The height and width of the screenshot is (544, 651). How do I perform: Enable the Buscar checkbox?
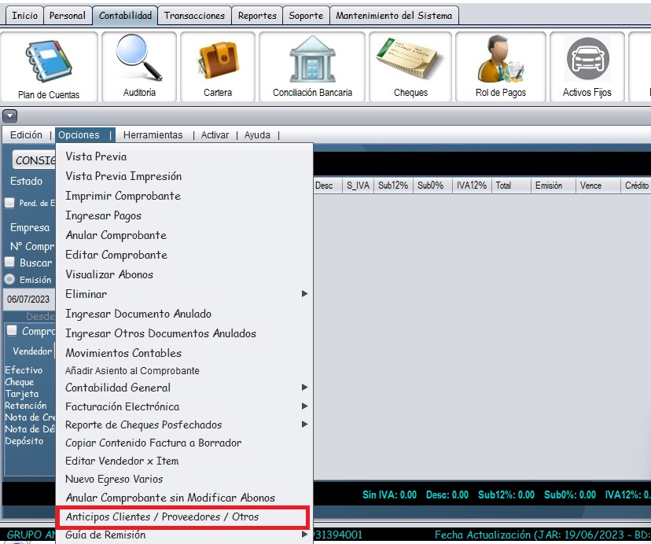10,263
